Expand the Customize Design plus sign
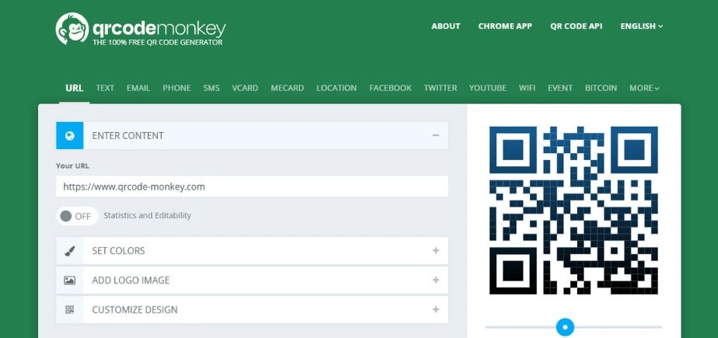The image size is (718, 338). pyautogui.click(x=436, y=310)
